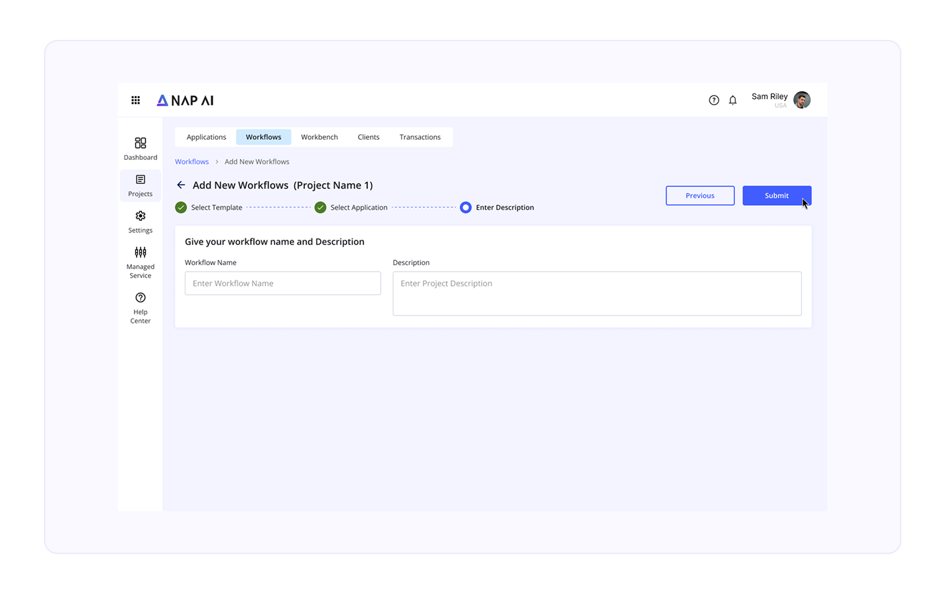This screenshot has height=594, width=944.
Task: Go to Dashboard in sidebar
Action: pyautogui.click(x=140, y=149)
